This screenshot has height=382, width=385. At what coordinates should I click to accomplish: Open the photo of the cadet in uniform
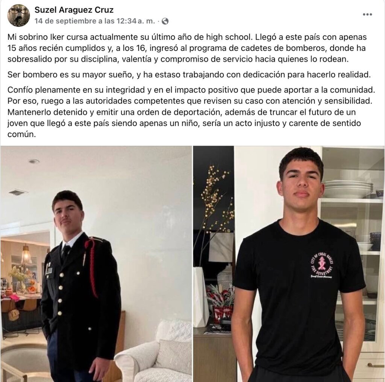click(96, 264)
